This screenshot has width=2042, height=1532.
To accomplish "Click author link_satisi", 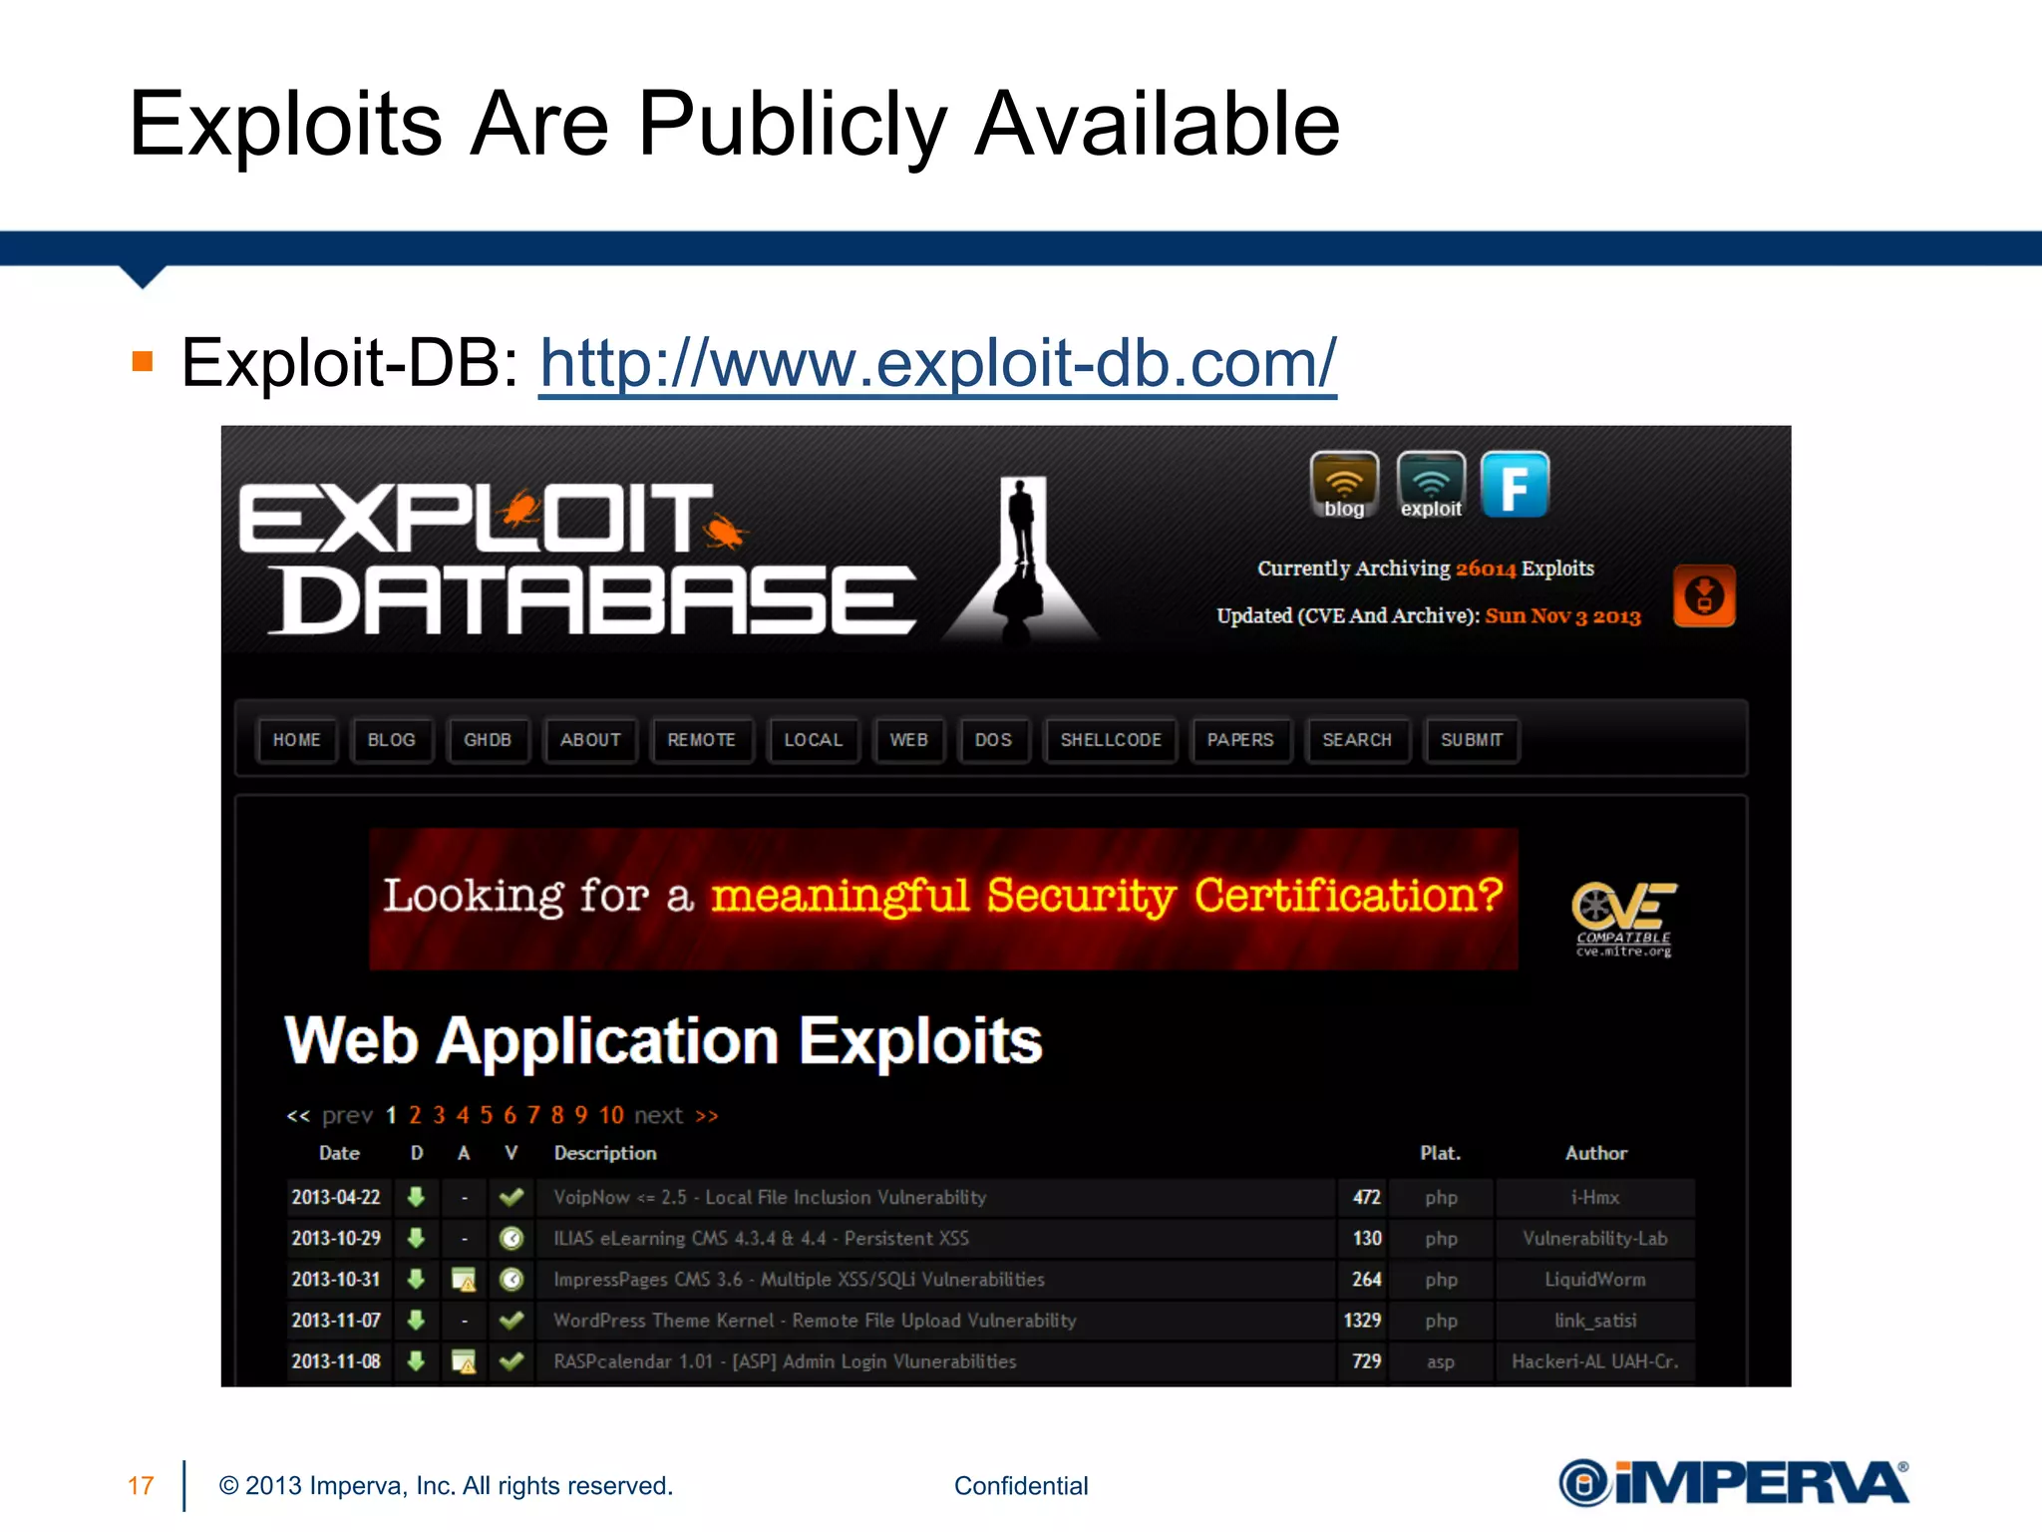I will pyautogui.click(x=1595, y=1321).
